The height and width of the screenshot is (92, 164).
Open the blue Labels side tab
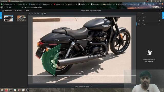(x=163, y=15)
